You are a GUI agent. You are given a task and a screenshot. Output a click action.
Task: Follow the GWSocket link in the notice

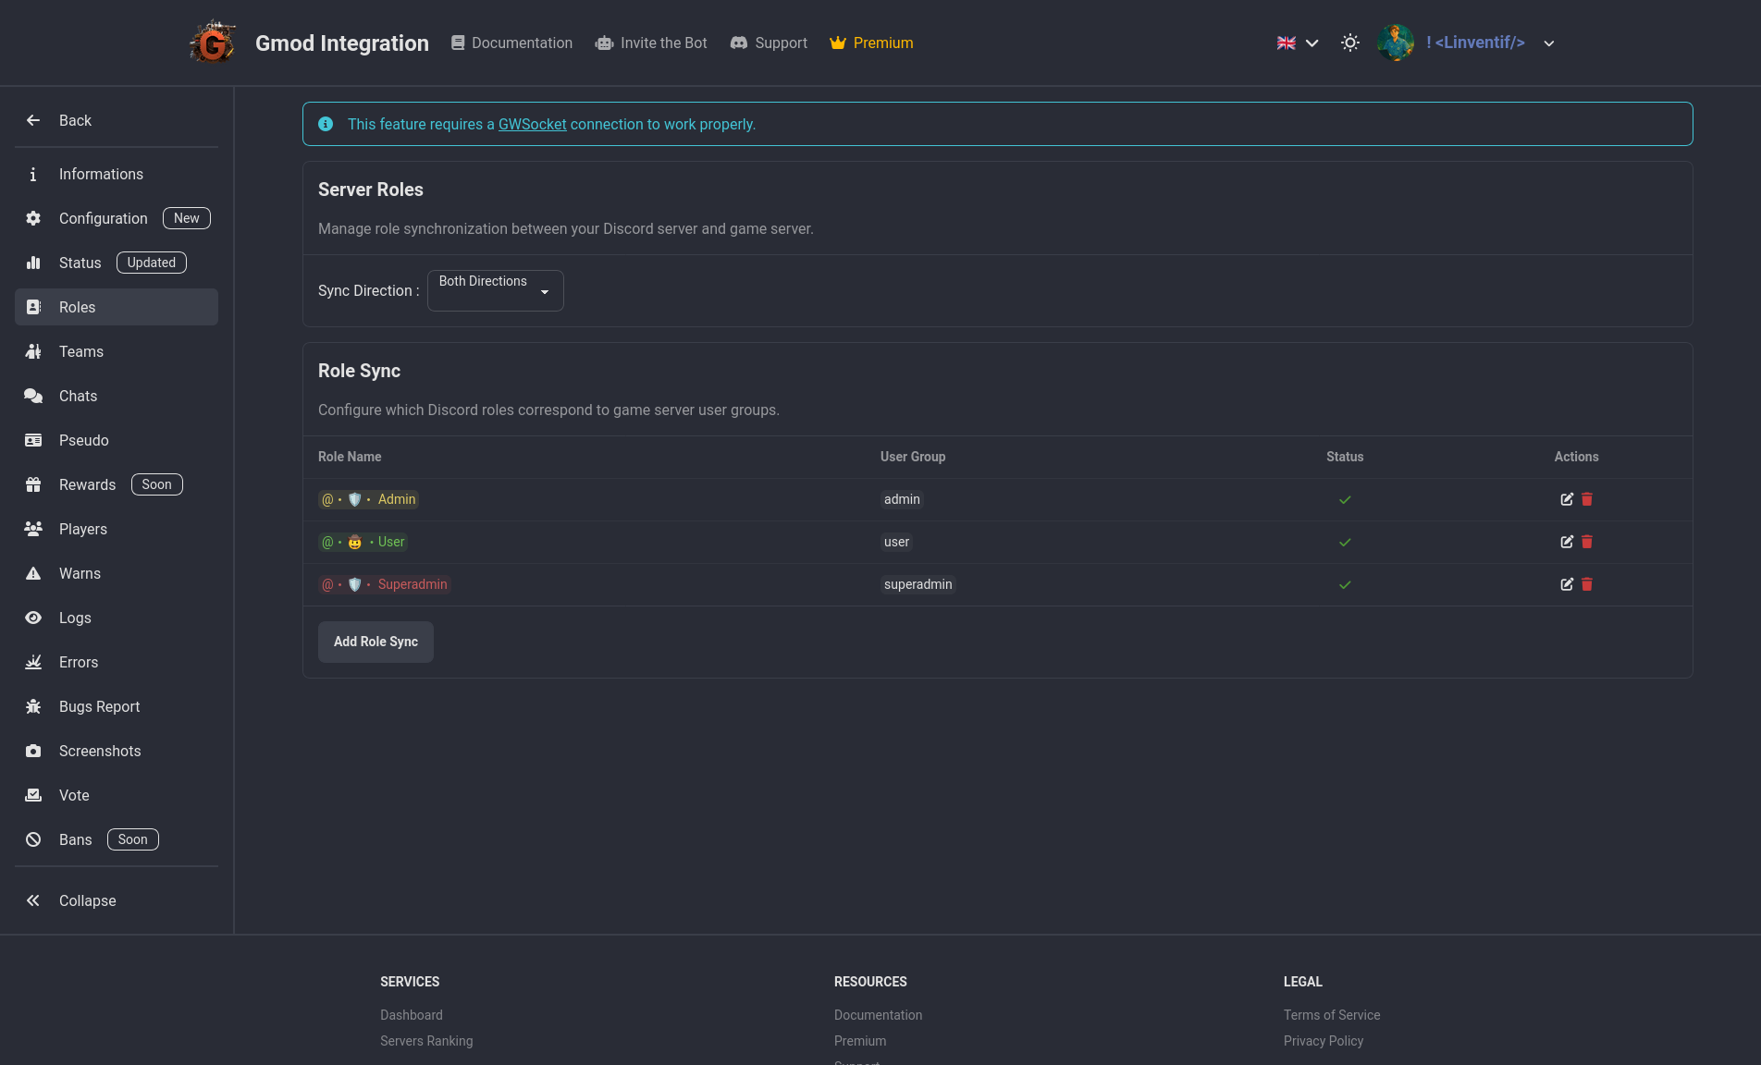point(532,124)
